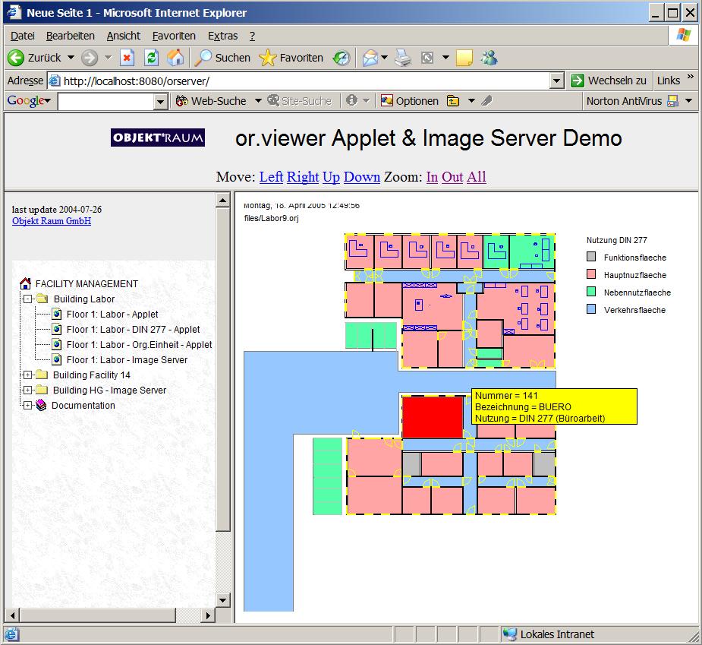Open the Suchen search tool
The width and height of the screenshot is (702, 645).
click(222, 58)
